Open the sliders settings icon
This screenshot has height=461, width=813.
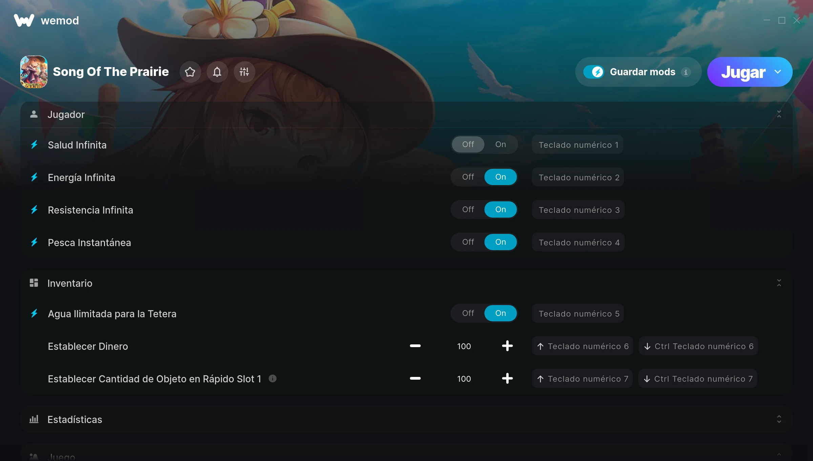pos(244,72)
